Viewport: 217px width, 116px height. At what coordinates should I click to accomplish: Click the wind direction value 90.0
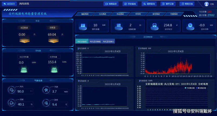coord(21,92)
